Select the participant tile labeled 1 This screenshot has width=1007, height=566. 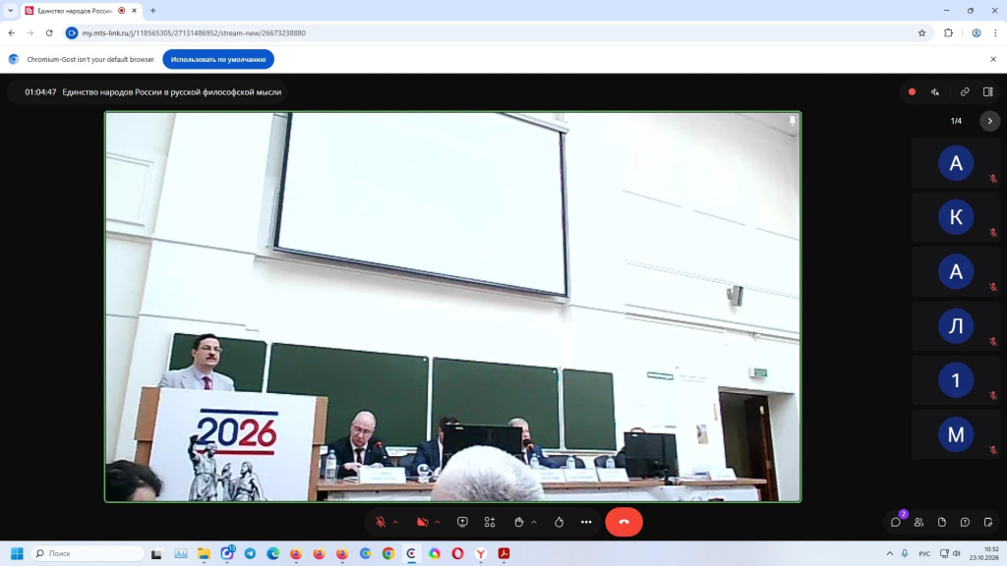pyautogui.click(x=956, y=380)
